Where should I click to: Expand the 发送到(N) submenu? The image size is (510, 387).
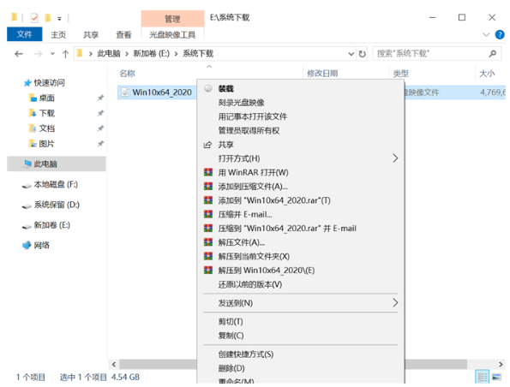[x=395, y=302]
